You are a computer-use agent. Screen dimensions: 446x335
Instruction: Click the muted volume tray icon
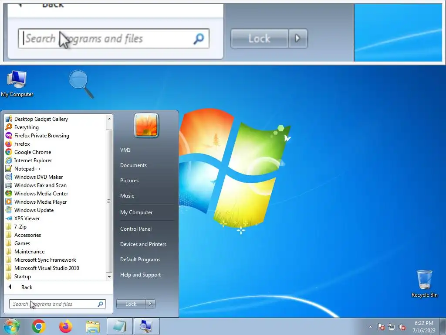point(402,327)
